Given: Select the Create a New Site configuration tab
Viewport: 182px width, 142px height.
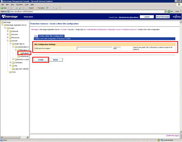Looking at the screenshot, I should tap(51, 36).
